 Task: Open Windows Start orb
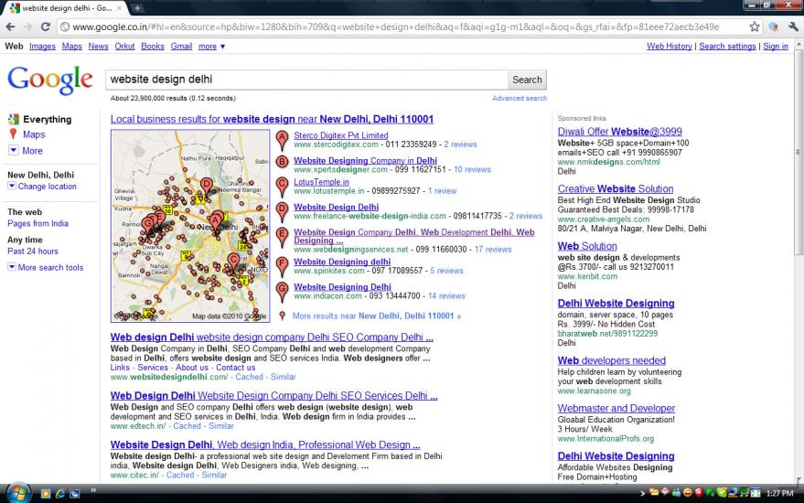[18, 493]
